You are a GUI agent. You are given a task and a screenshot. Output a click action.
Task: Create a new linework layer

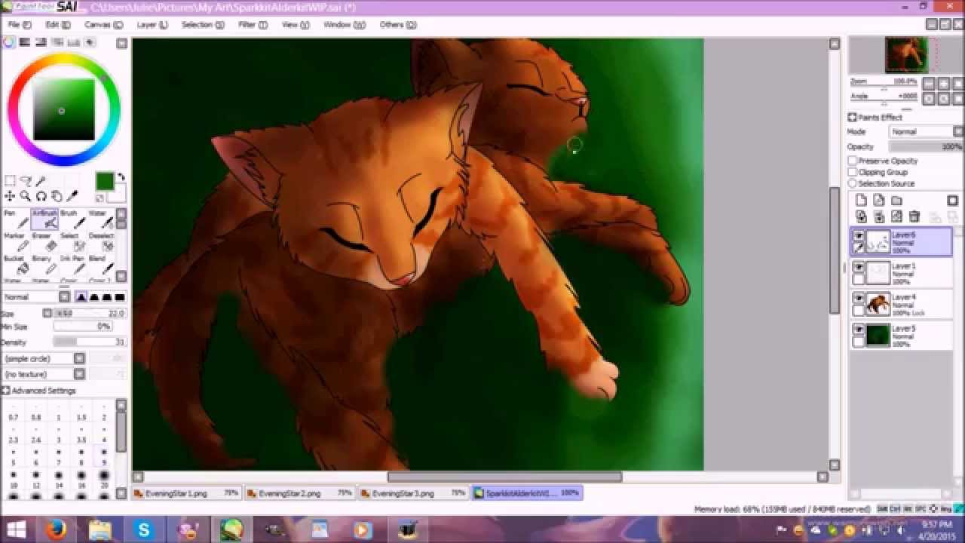tap(878, 201)
